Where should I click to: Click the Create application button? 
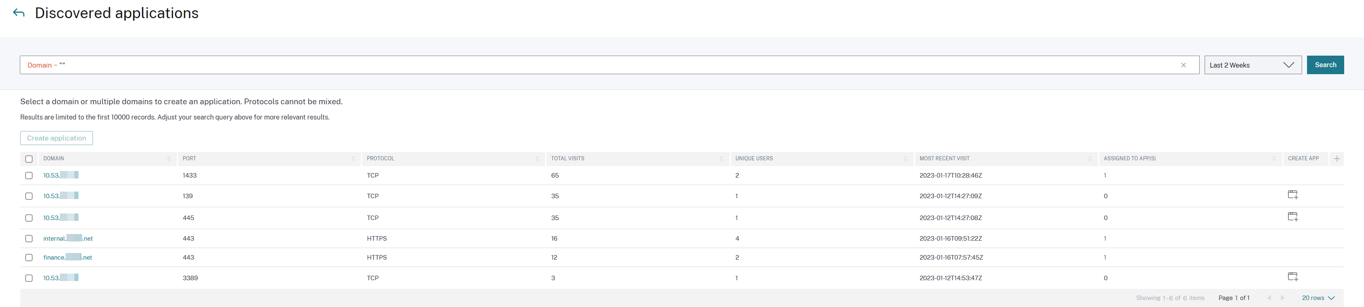click(57, 138)
